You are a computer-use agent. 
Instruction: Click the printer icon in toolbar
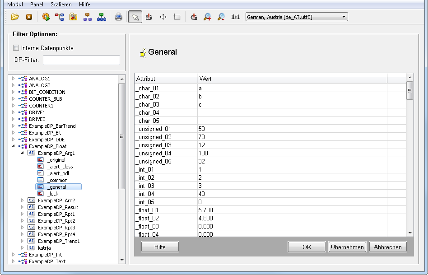pos(118,17)
